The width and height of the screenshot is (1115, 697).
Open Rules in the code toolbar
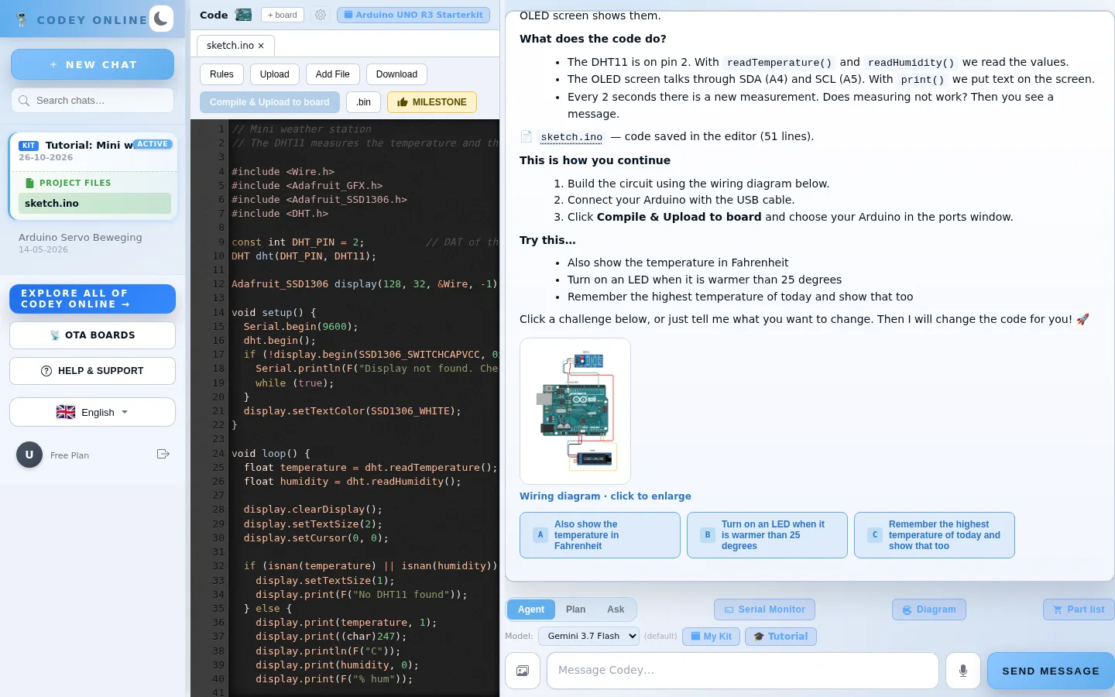(221, 74)
